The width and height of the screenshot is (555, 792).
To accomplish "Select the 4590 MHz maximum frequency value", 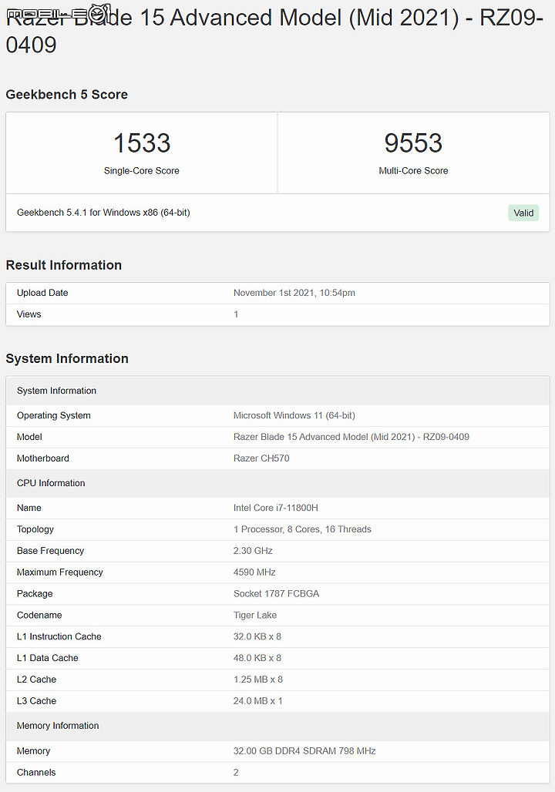I will coord(254,572).
